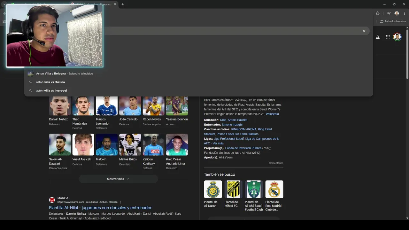409x230 pixels.
Task: Click the MARCA site logo icon
Action: [x=52, y=200]
